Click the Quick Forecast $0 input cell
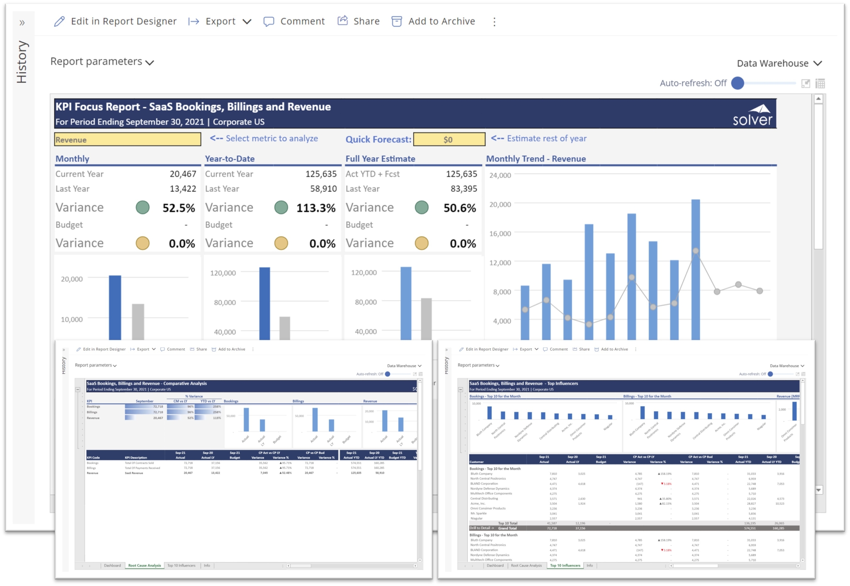This screenshot has height=586, width=850. [x=449, y=139]
